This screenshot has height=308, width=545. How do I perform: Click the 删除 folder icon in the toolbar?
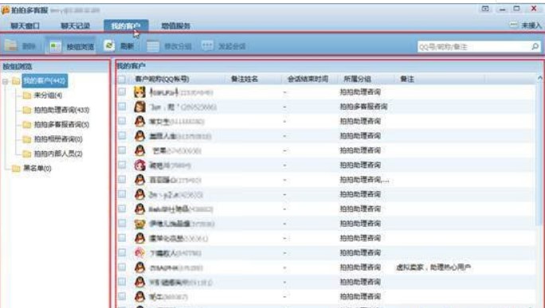coord(11,46)
